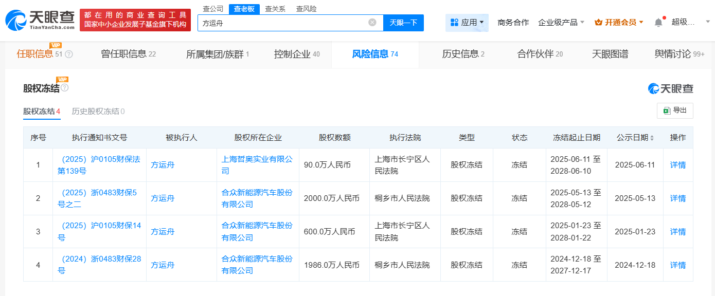Click the search input containing 方运舟
The height and width of the screenshot is (296, 715).
coord(283,23)
